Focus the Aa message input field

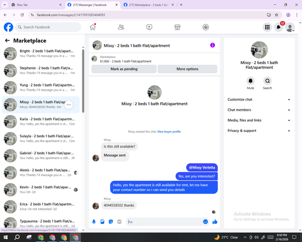point(165,222)
